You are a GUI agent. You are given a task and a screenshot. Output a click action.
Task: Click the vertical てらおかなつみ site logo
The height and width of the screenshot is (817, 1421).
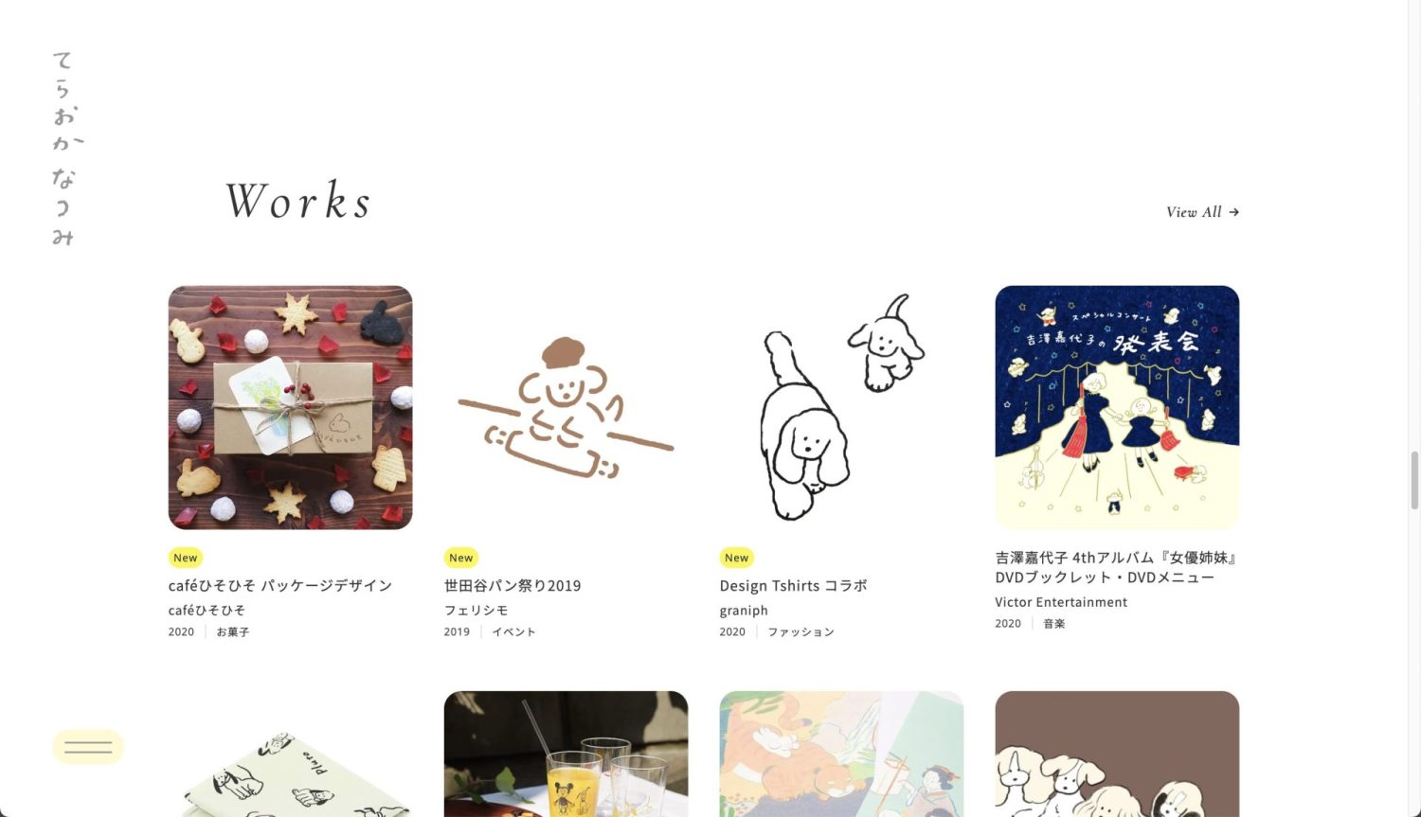point(63,148)
